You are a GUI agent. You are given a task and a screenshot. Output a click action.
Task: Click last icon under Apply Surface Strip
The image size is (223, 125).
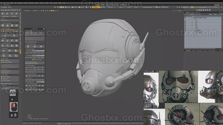pyautogui.click(x=17, y=31)
